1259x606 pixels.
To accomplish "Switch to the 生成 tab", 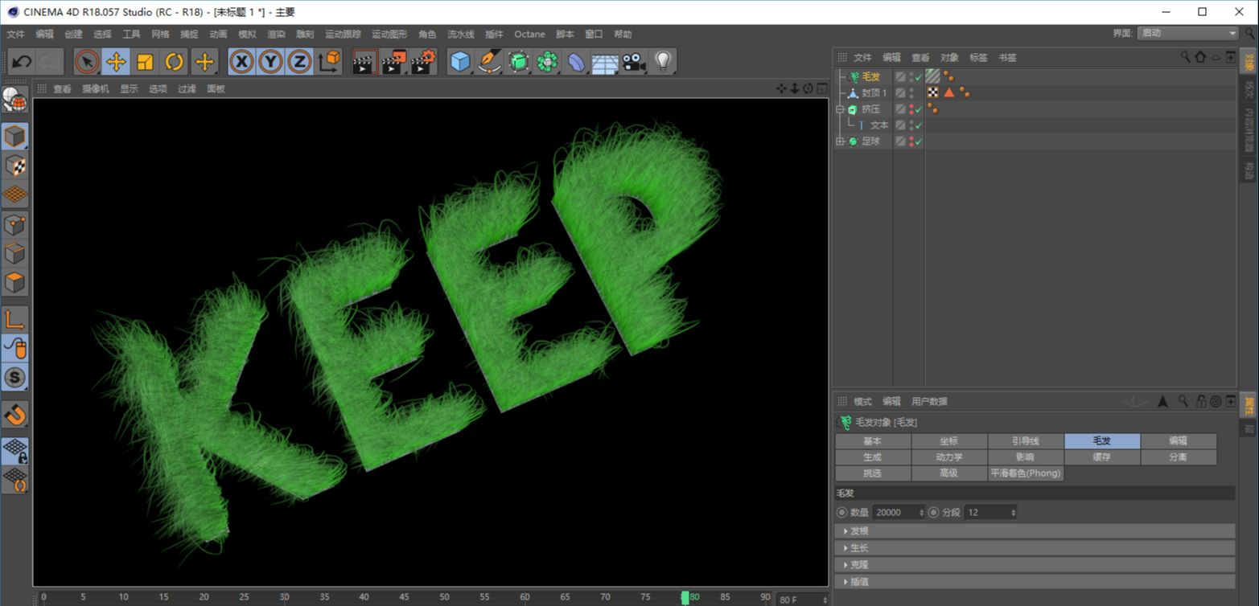I will coord(873,457).
